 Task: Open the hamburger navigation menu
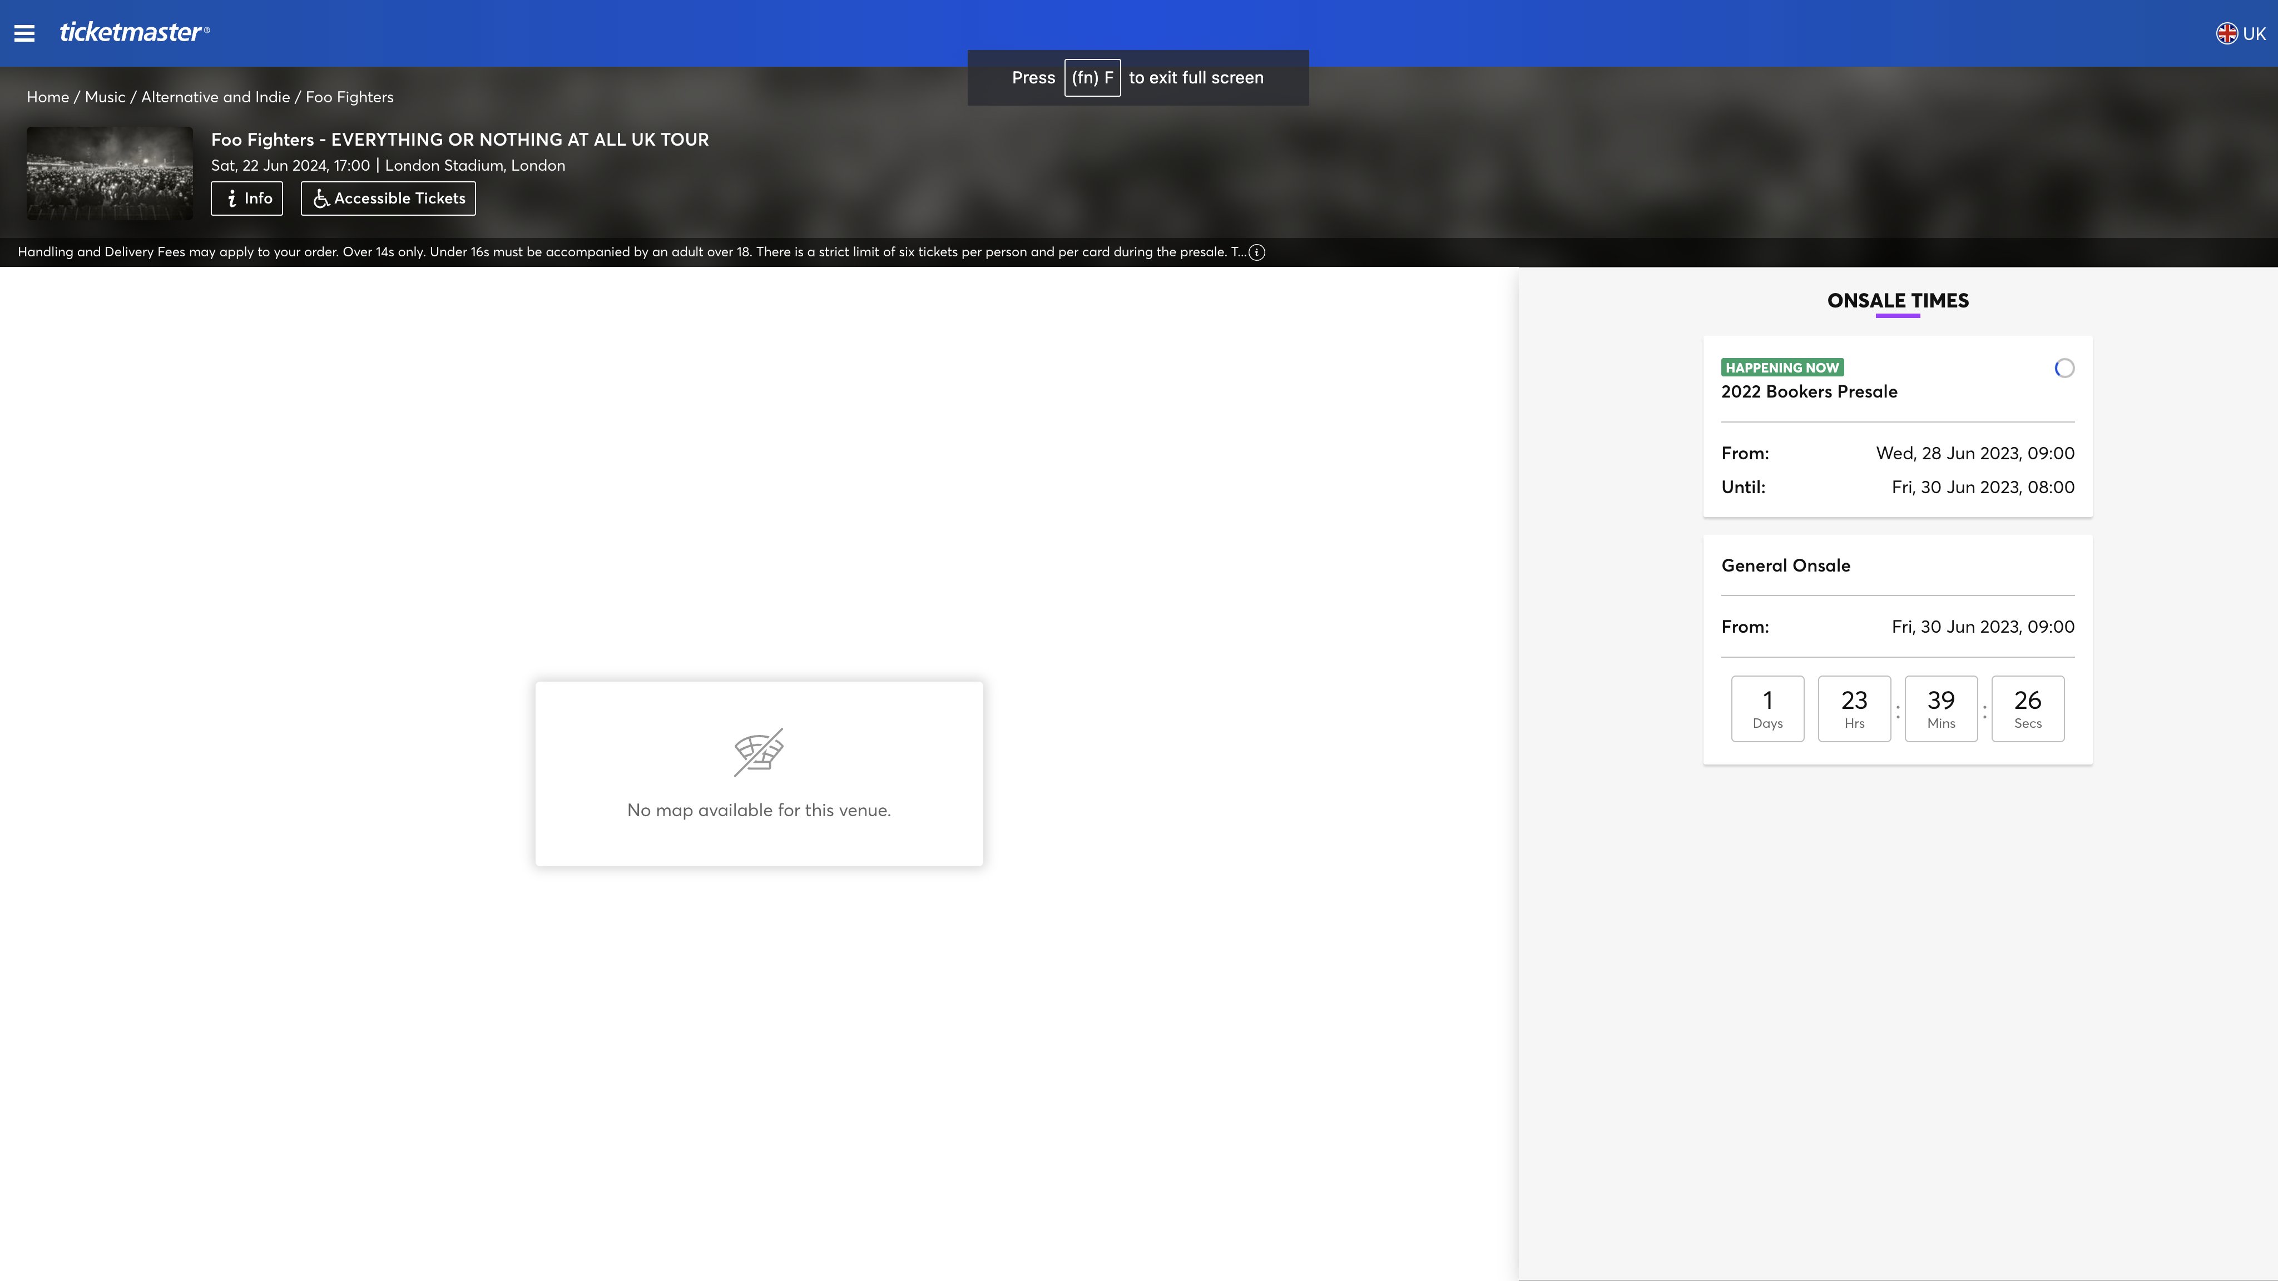click(25, 33)
